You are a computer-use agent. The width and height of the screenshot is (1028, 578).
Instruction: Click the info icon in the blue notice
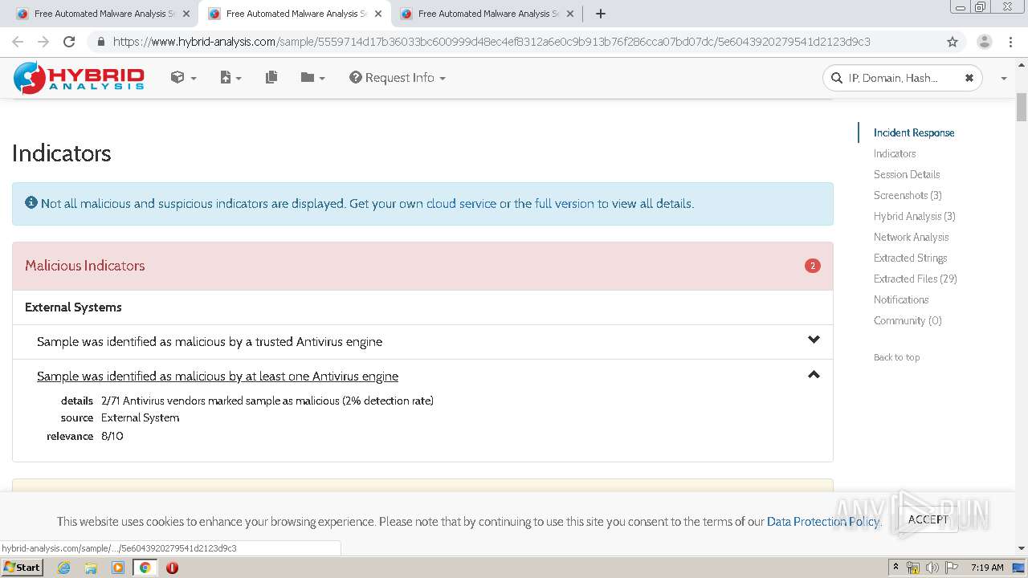coord(31,203)
